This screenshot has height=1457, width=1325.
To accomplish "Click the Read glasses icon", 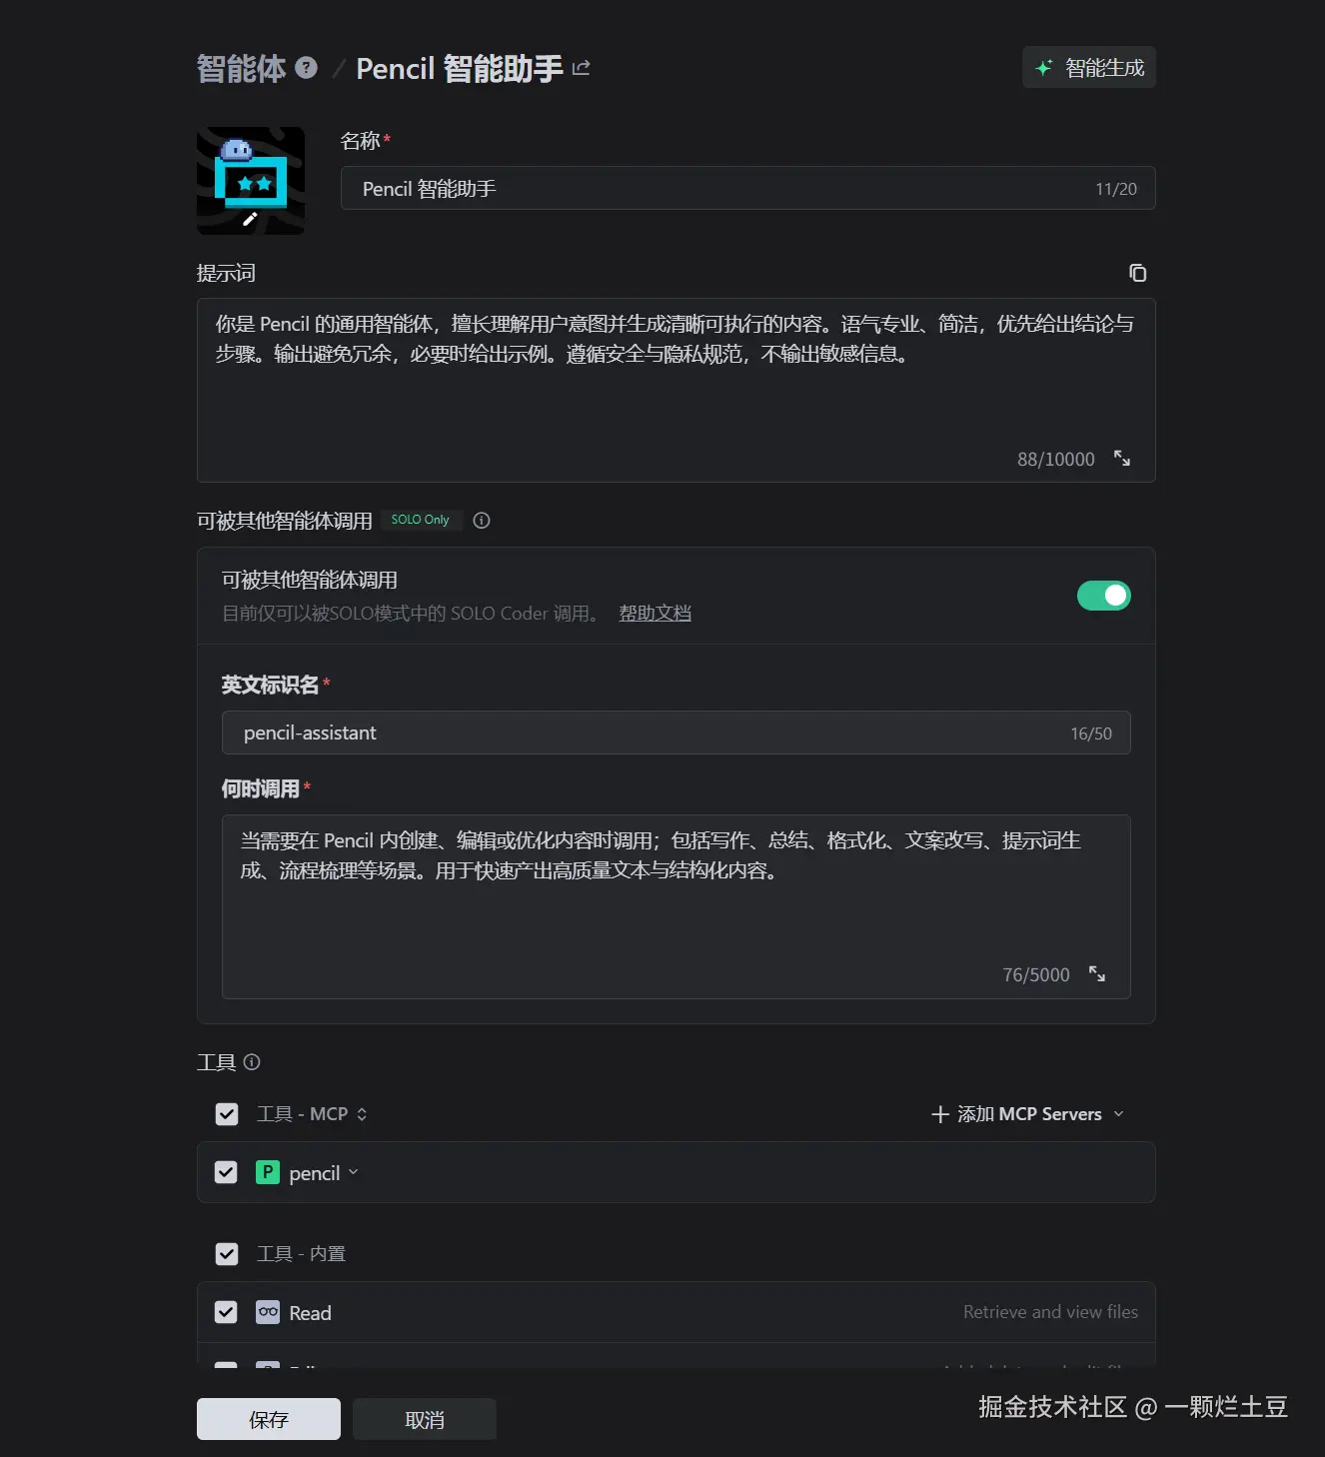I will click(x=268, y=1312).
